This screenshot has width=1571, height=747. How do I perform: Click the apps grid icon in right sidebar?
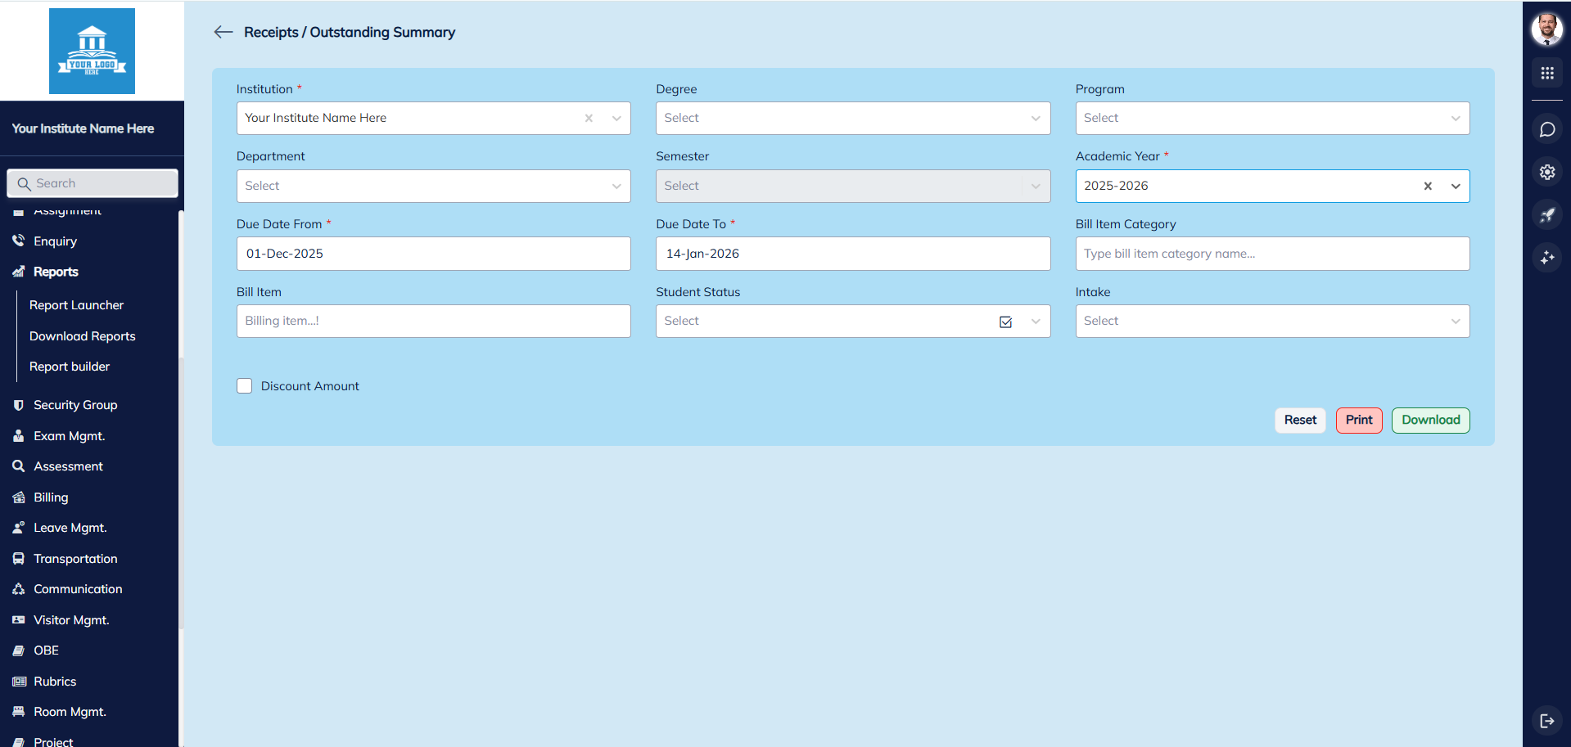1547,73
